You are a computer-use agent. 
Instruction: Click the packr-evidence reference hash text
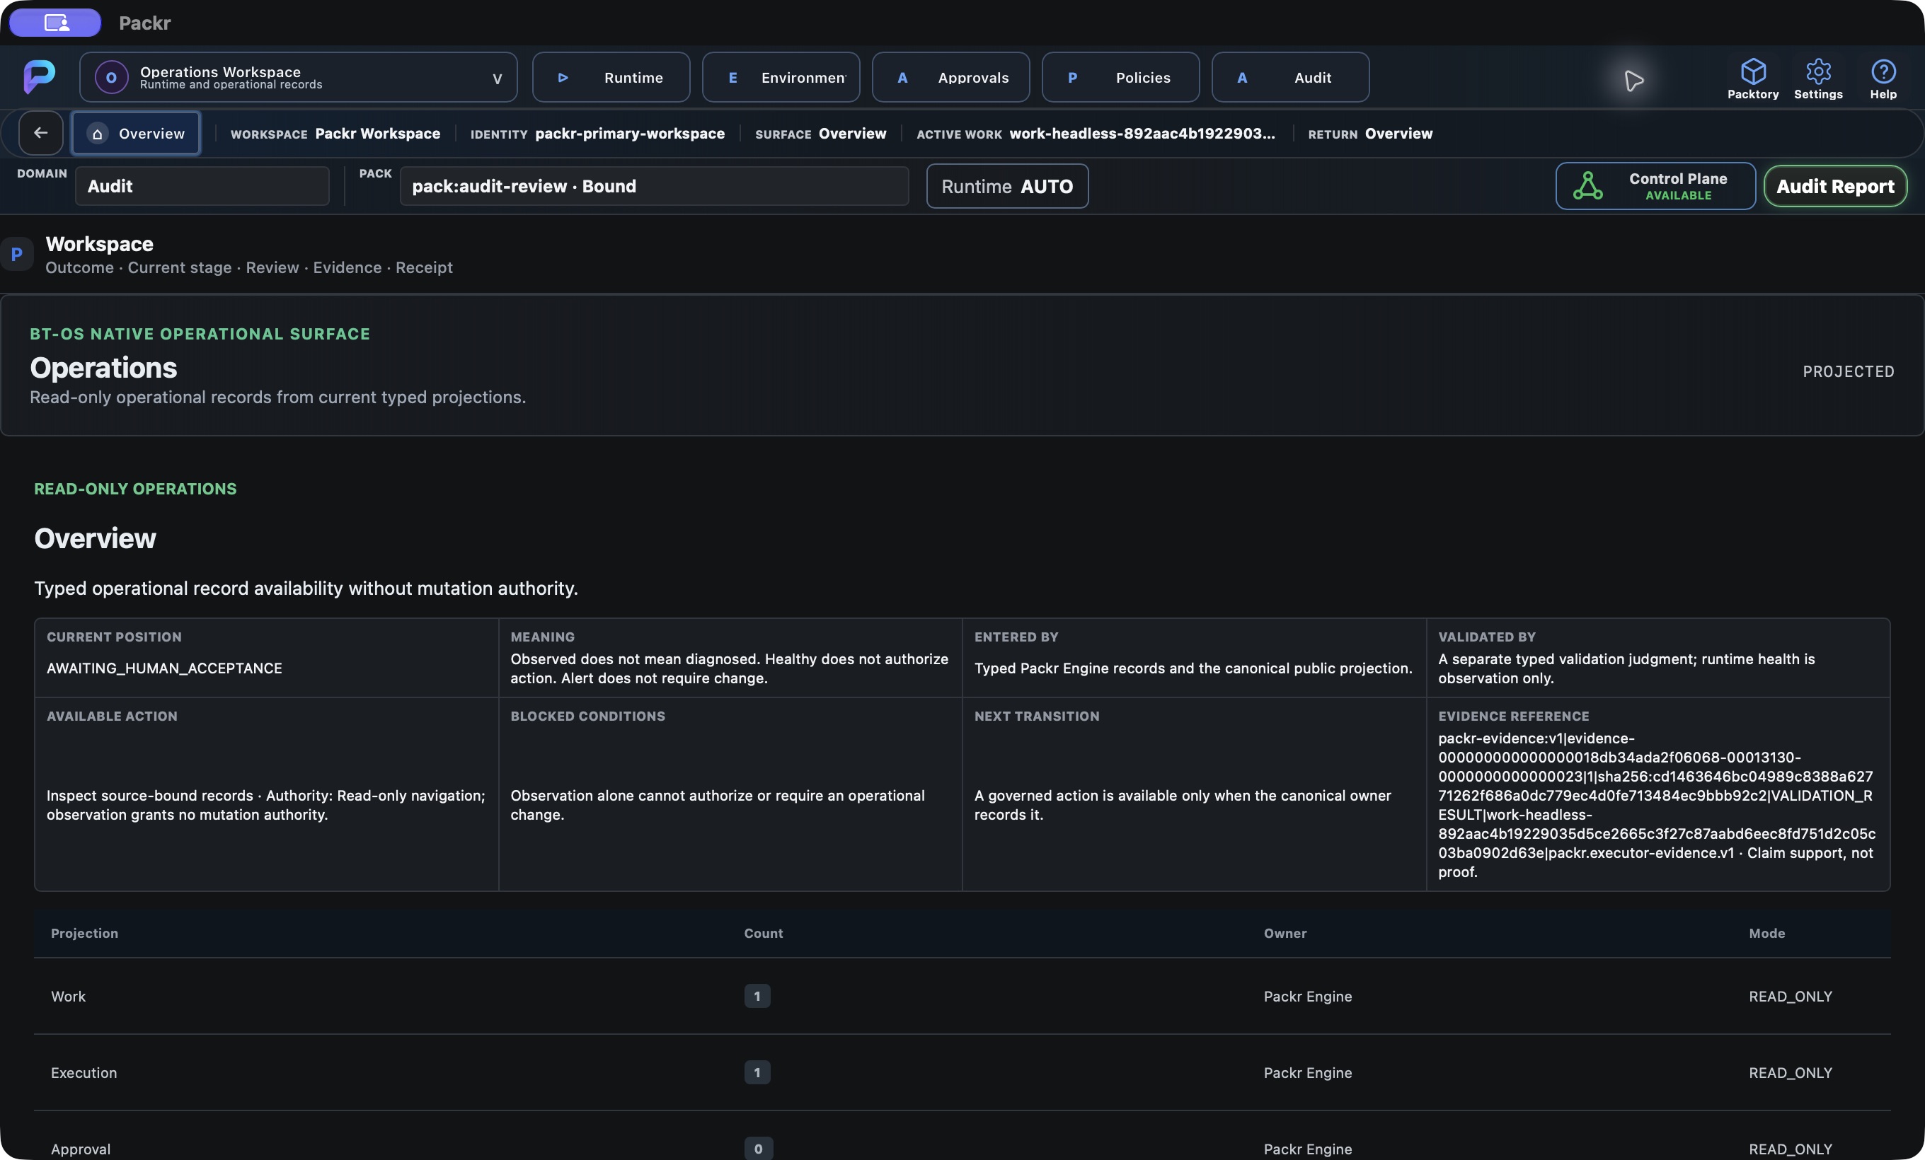pos(1657,805)
